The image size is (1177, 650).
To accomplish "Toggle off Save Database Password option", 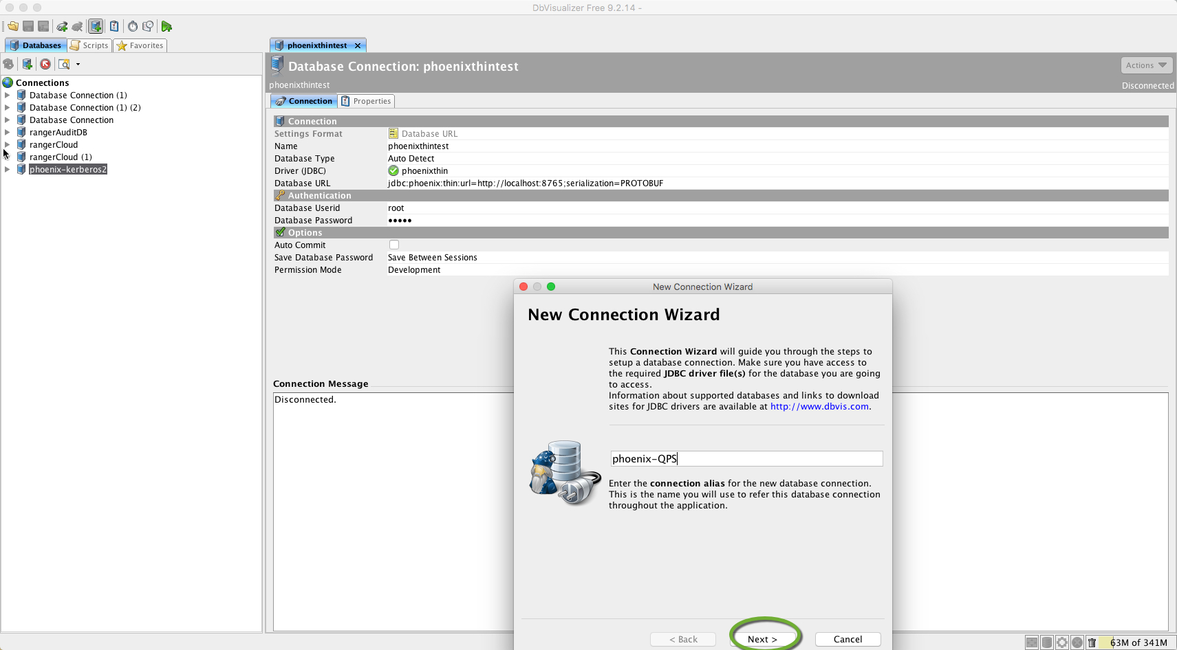I will pos(432,257).
